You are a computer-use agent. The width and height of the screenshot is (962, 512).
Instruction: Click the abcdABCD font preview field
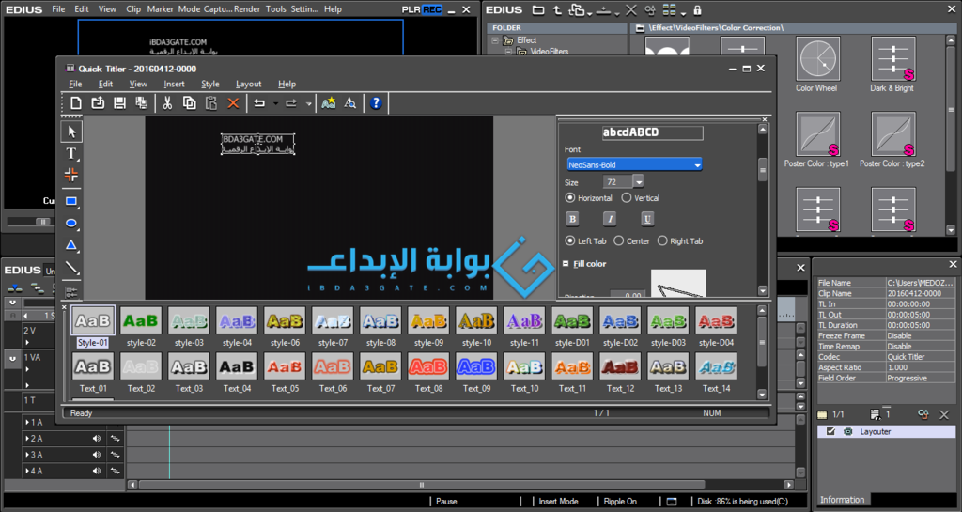(653, 132)
